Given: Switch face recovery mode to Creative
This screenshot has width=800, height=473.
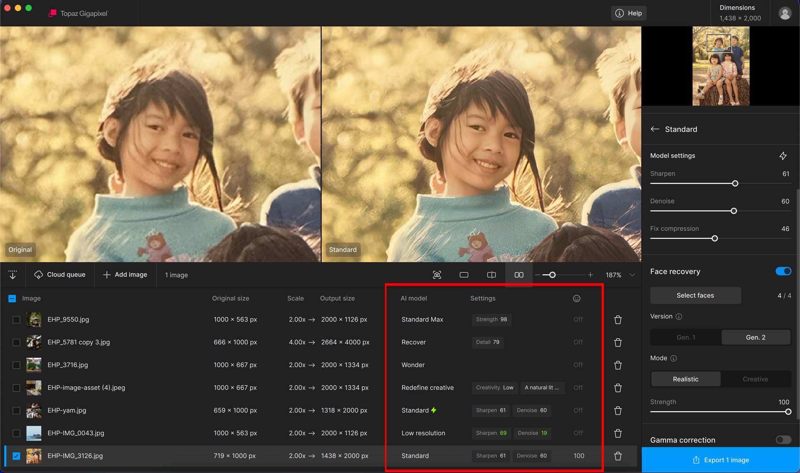Looking at the screenshot, I should coord(755,379).
